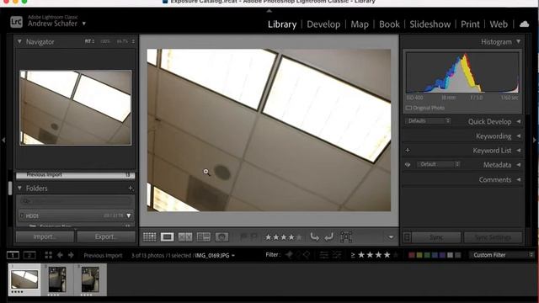The image size is (539, 303).
Task: Hide right panel group arrow
Action: 535,141
